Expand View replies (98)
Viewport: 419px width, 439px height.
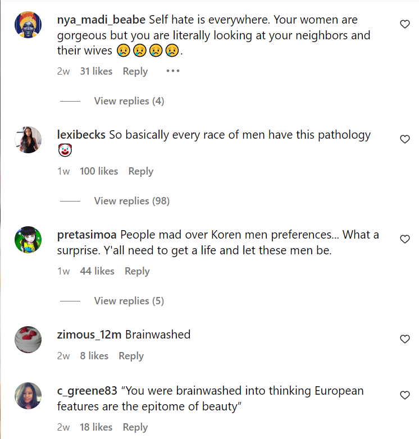click(x=131, y=201)
